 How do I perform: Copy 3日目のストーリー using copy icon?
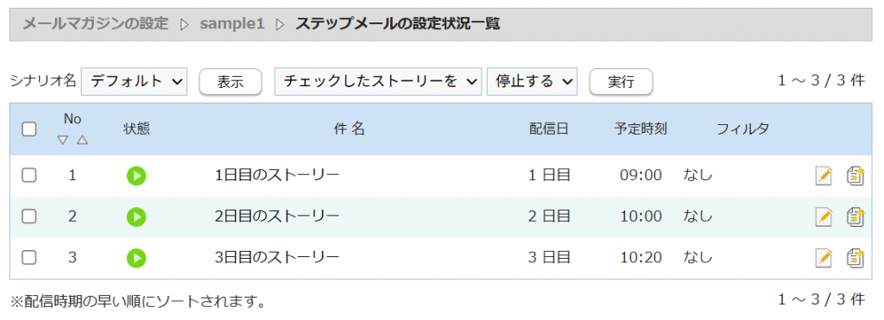point(856,257)
